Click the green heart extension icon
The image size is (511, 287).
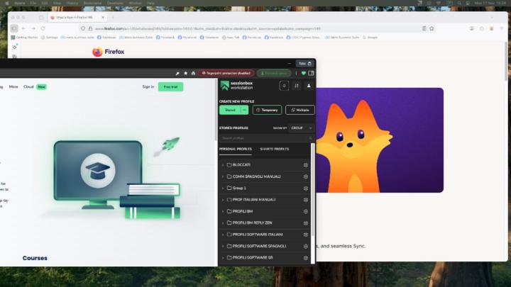(x=304, y=73)
